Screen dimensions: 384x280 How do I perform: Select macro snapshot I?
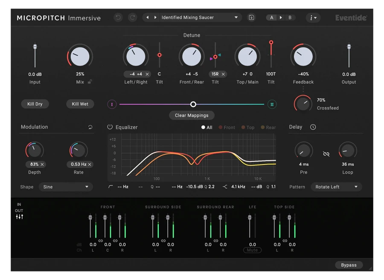point(112,104)
